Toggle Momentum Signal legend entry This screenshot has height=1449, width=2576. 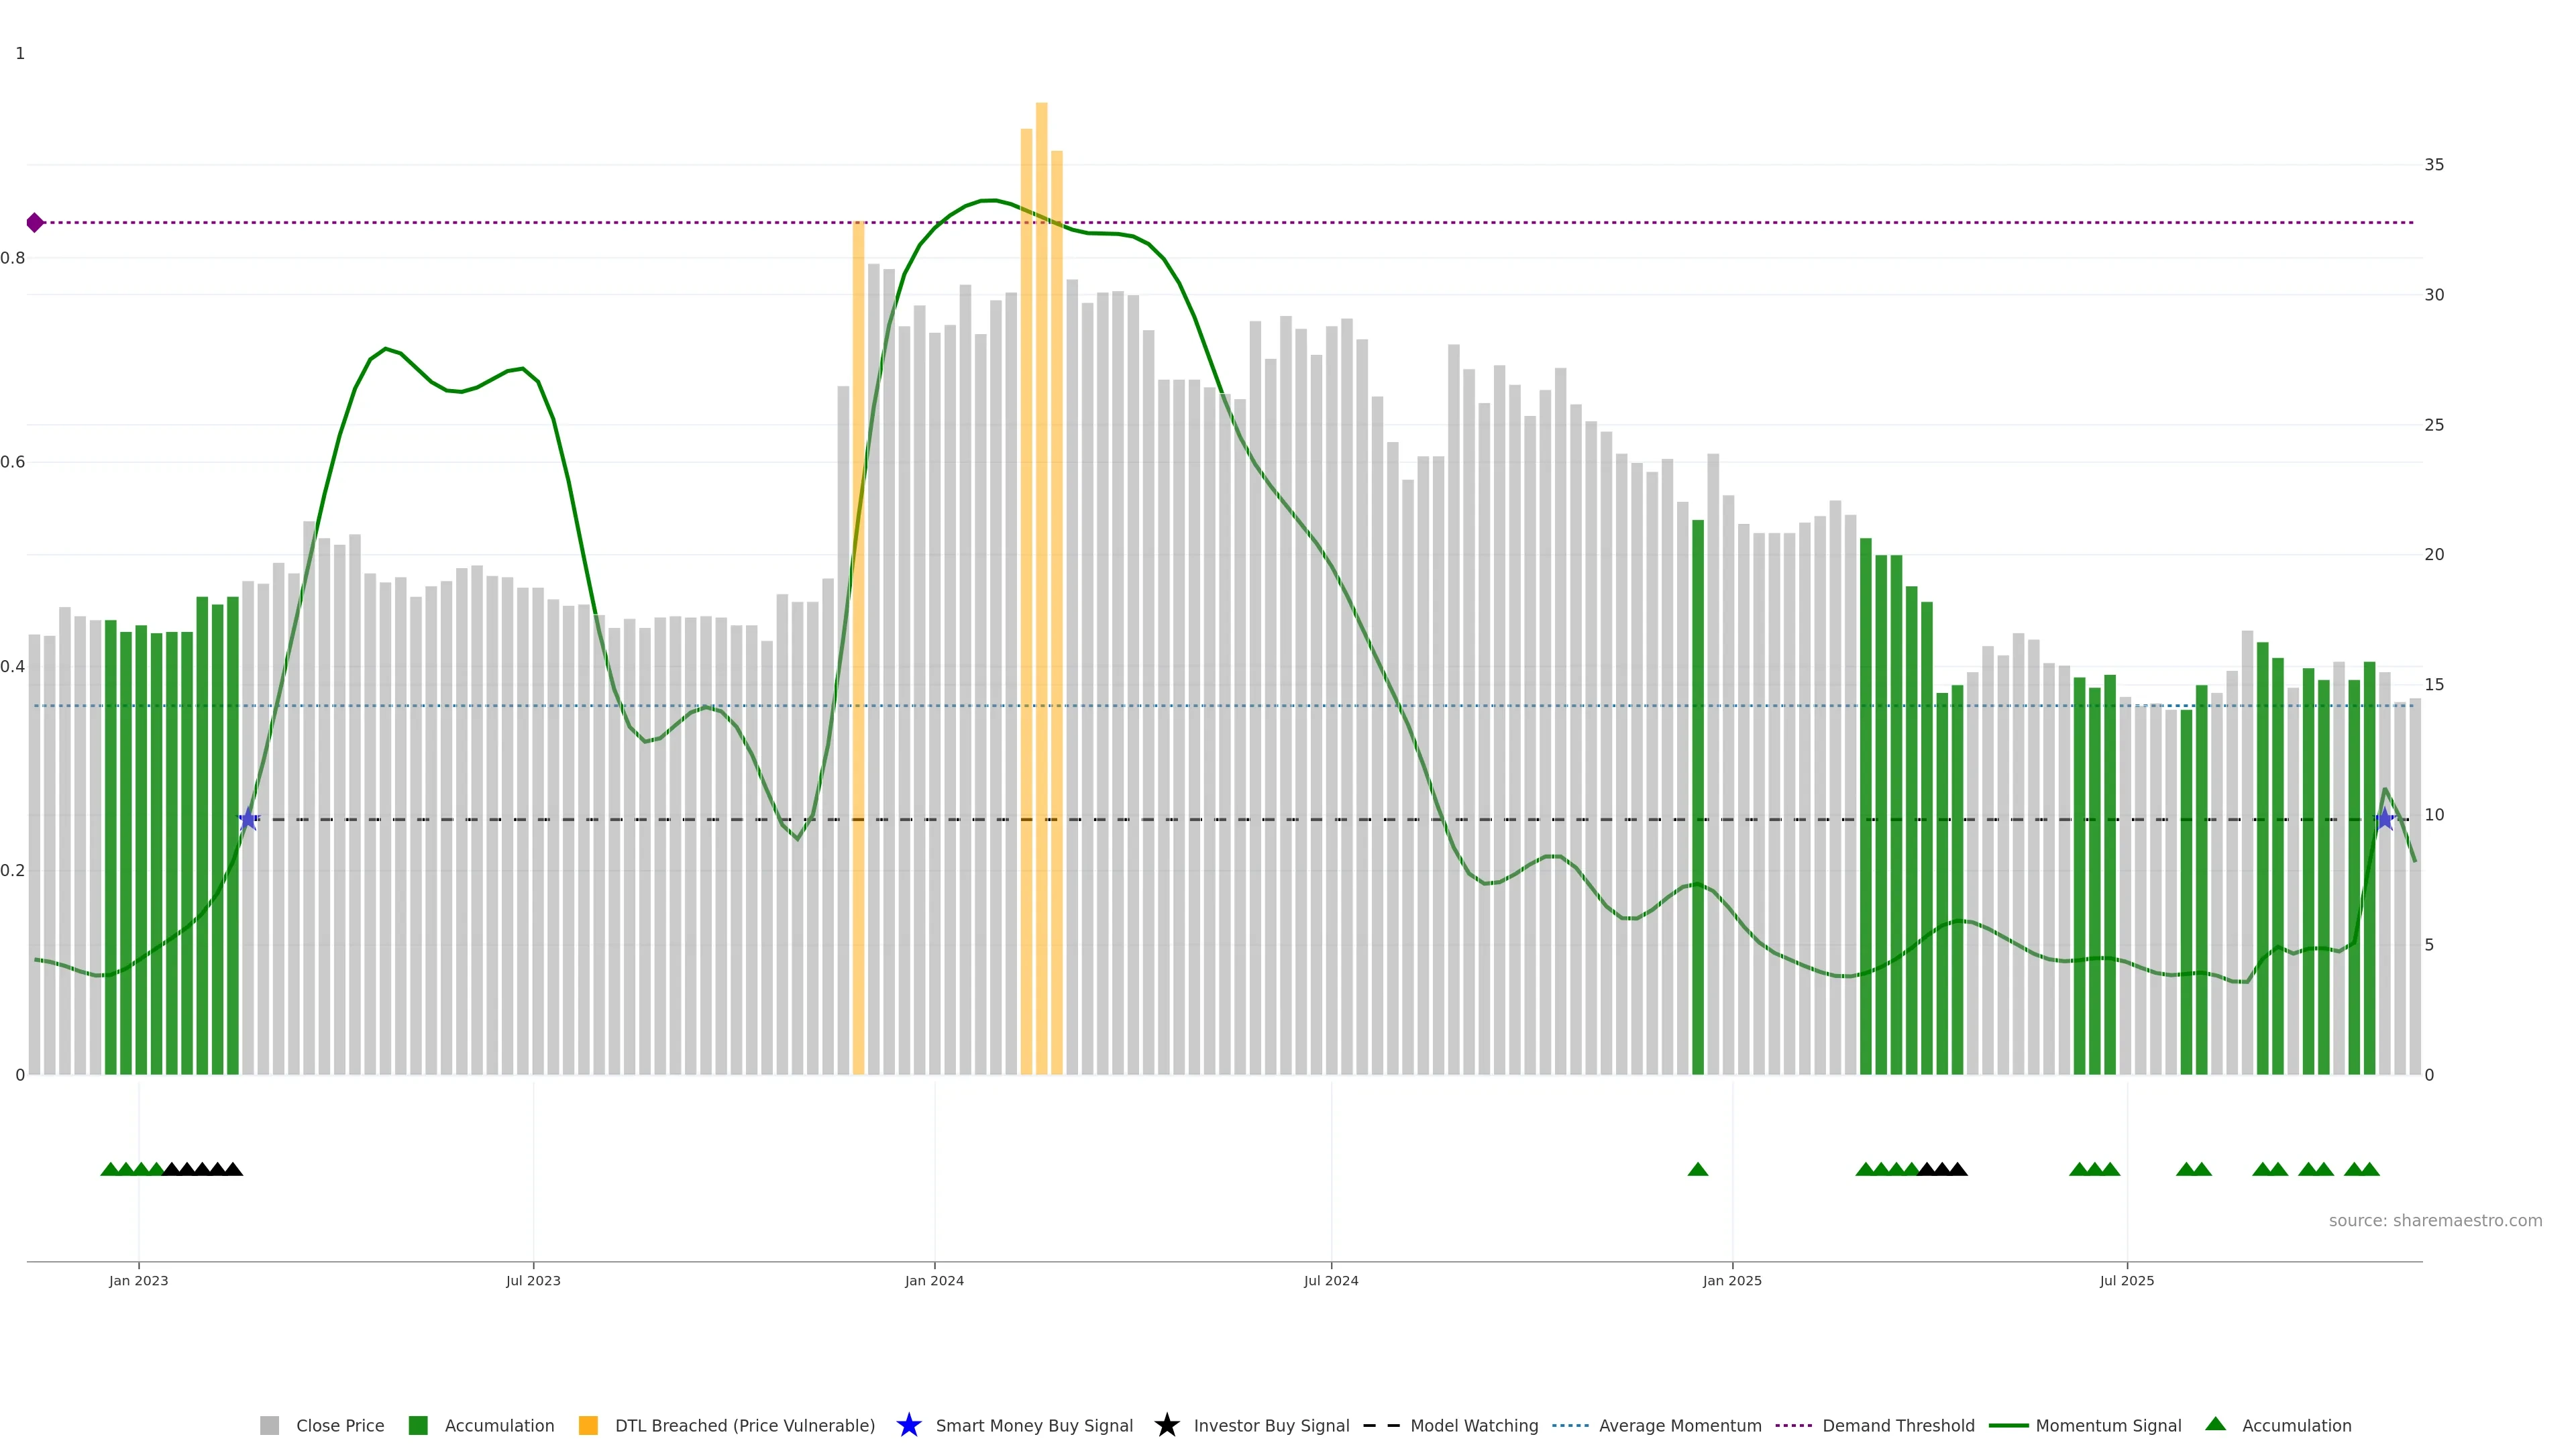click(2107, 1425)
